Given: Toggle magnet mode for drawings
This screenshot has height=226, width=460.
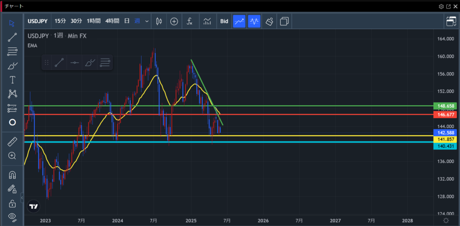Looking at the screenshot, I should coord(12,175).
